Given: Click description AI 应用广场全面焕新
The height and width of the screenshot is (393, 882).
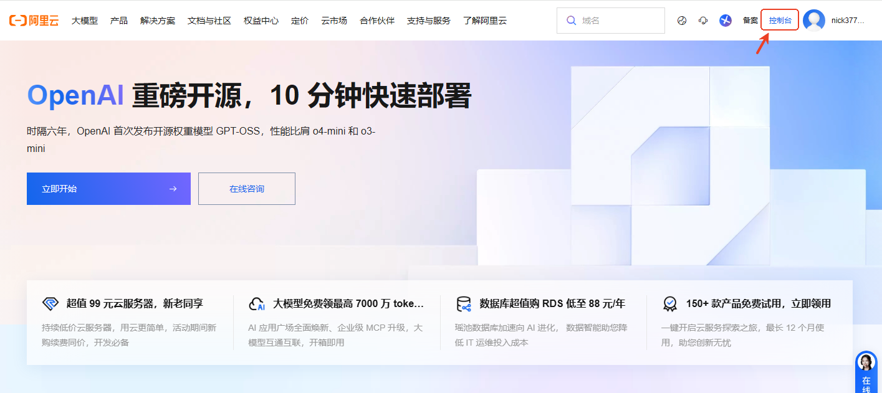Looking at the screenshot, I should [335, 334].
